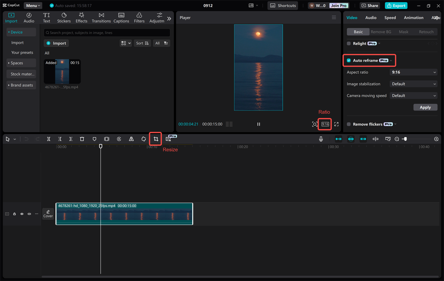Start a voiceover recording with the microphone icon

[x=321, y=139]
